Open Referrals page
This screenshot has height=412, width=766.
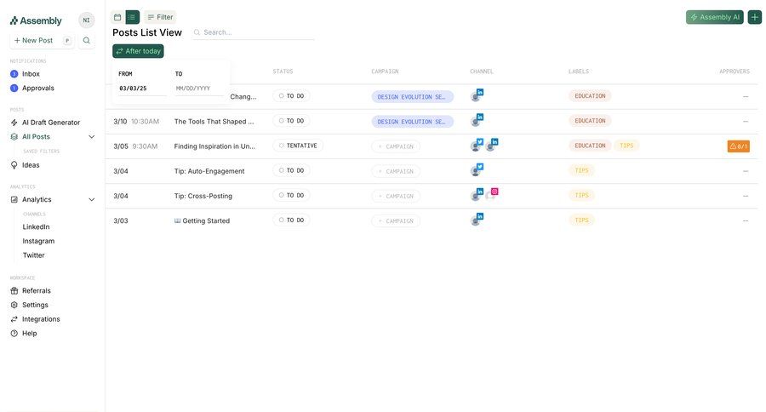[36, 291]
